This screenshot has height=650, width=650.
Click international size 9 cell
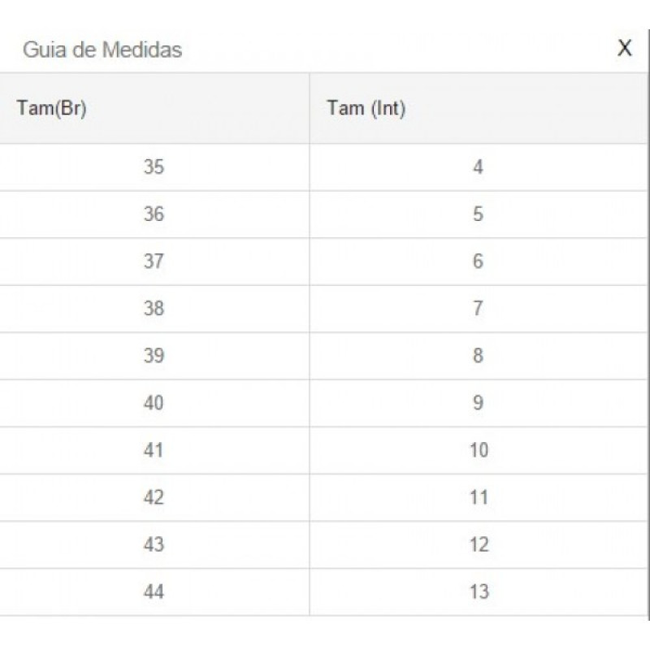478,403
